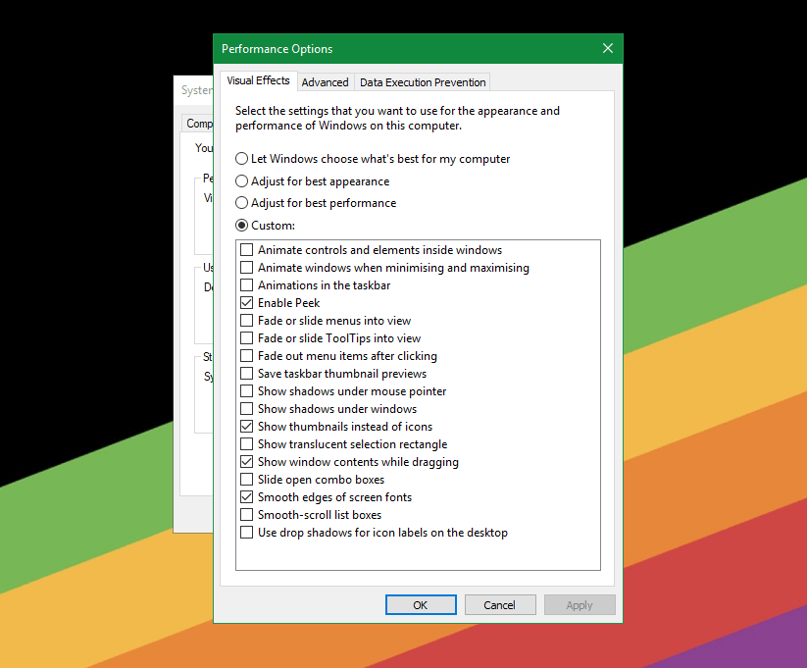This screenshot has height=668, width=807.
Task: Disable Smooth edges of screen fonts
Action: pyautogui.click(x=246, y=497)
